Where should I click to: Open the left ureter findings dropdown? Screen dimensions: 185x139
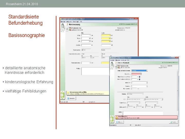136,99
